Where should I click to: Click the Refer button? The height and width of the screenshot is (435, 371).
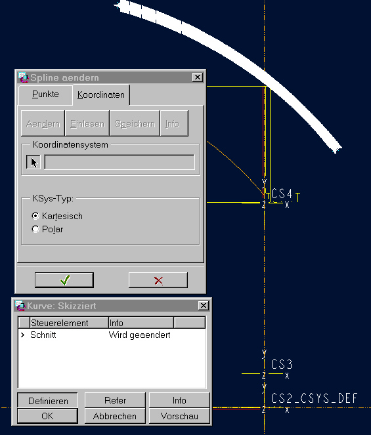[x=115, y=400]
